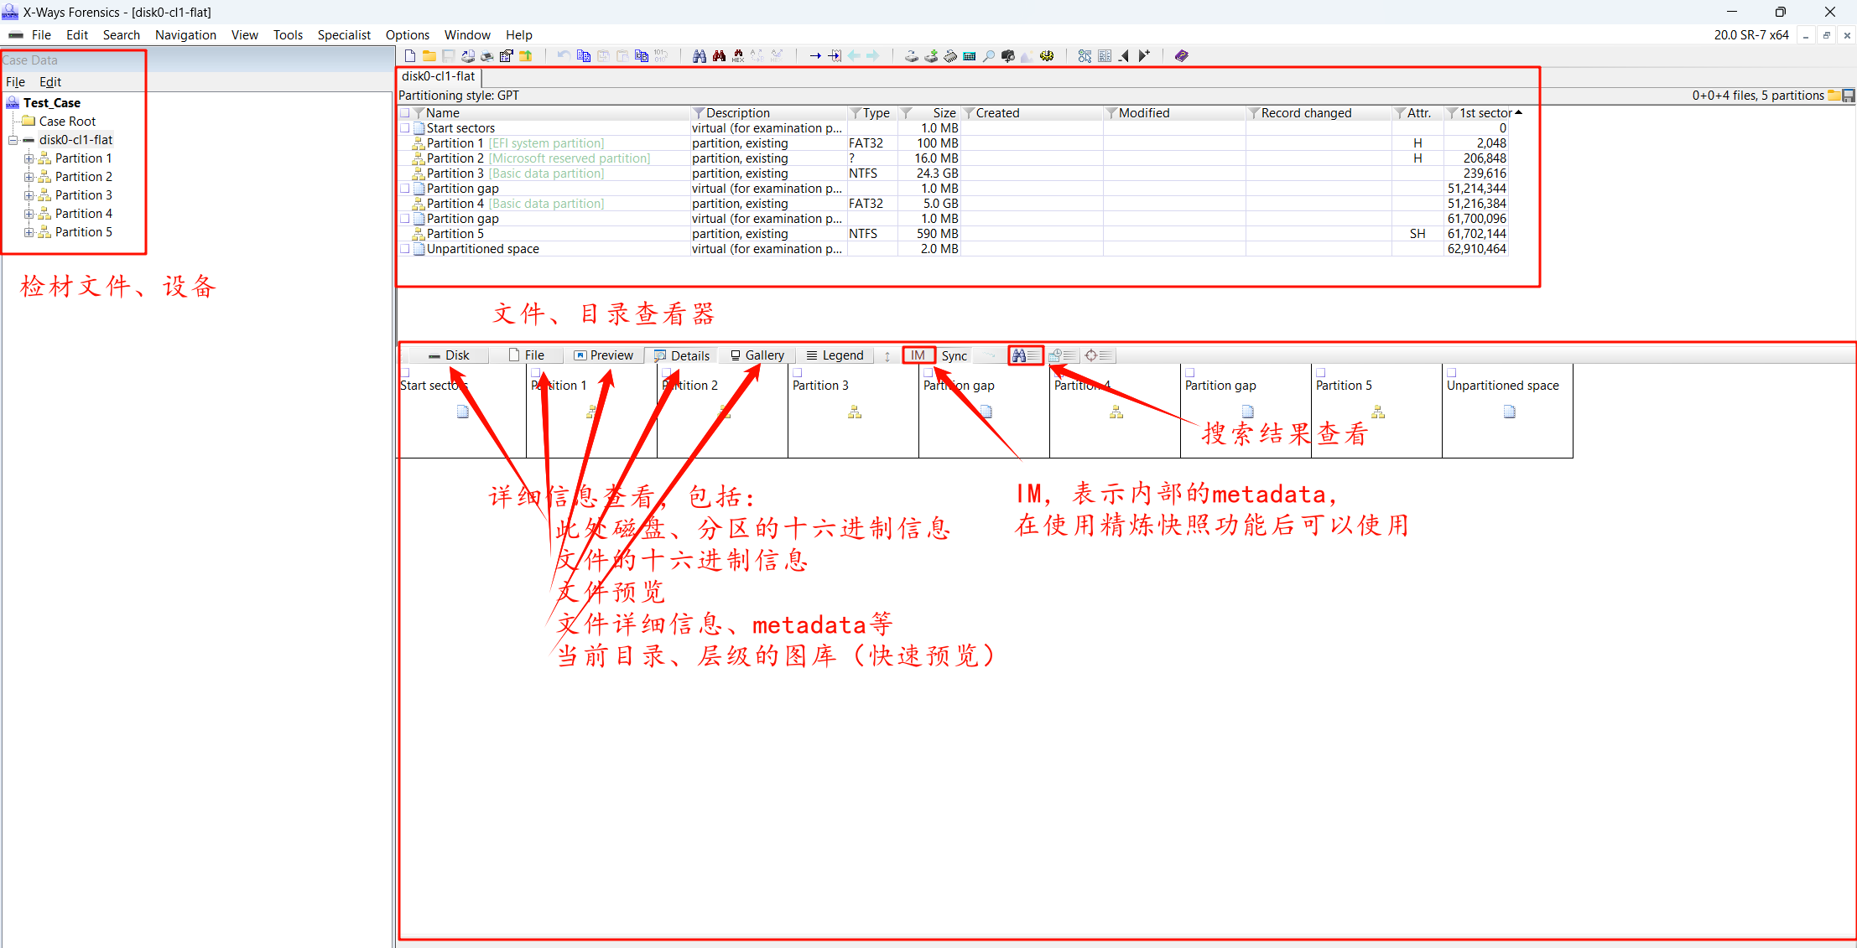Screen dimensions: 1857x948
Task: Click the black left triangle toolbar icon
Action: coord(1124,56)
